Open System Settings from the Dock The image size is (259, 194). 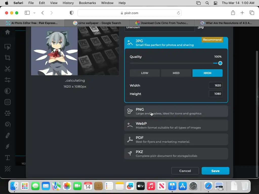tap(193, 186)
